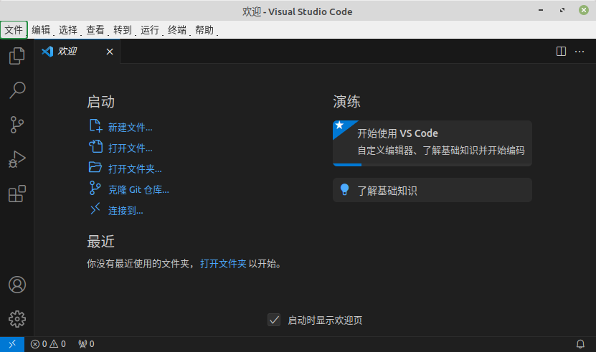596x352 pixels.
Task: Open the 转到 menu
Action: pos(123,29)
